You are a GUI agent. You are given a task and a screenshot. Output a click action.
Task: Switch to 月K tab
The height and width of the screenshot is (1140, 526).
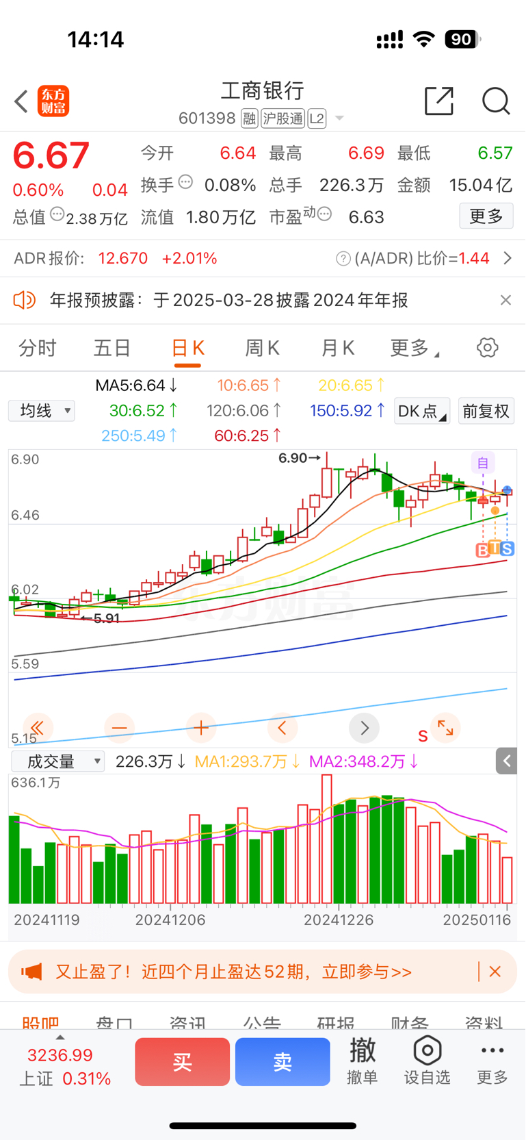[337, 348]
